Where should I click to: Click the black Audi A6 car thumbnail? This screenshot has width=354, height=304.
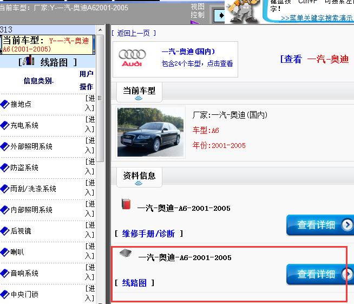coord(150,132)
